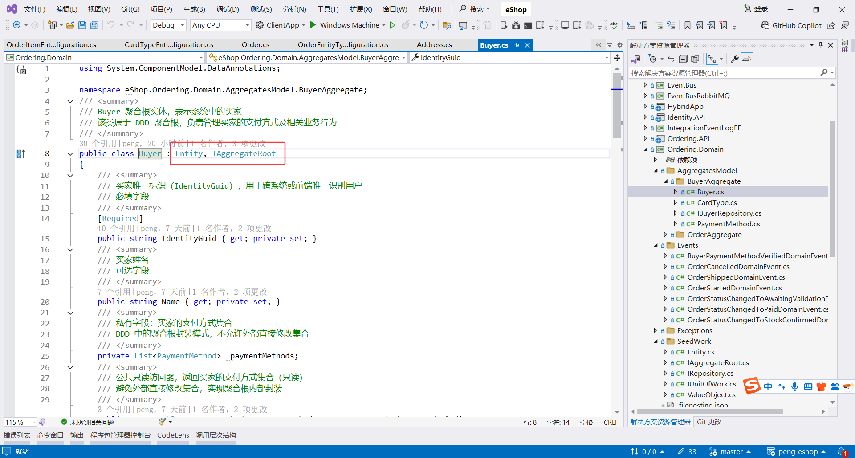Clear all bookmarks icon
This screenshot has width=855, height=458.
pos(724,25)
